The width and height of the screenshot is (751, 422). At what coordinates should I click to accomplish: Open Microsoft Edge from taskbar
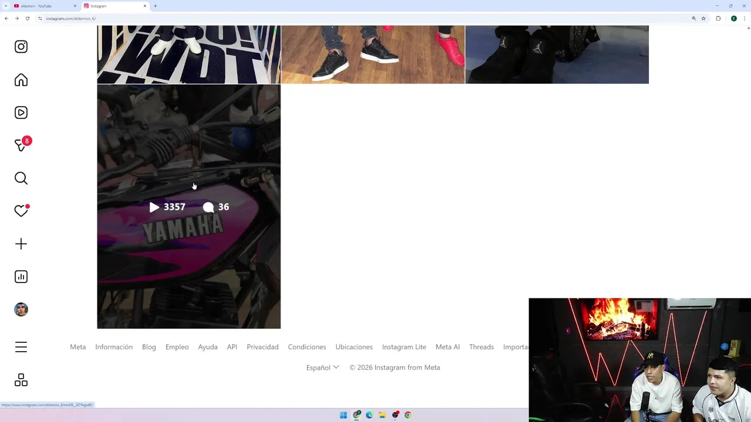point(369,415)
